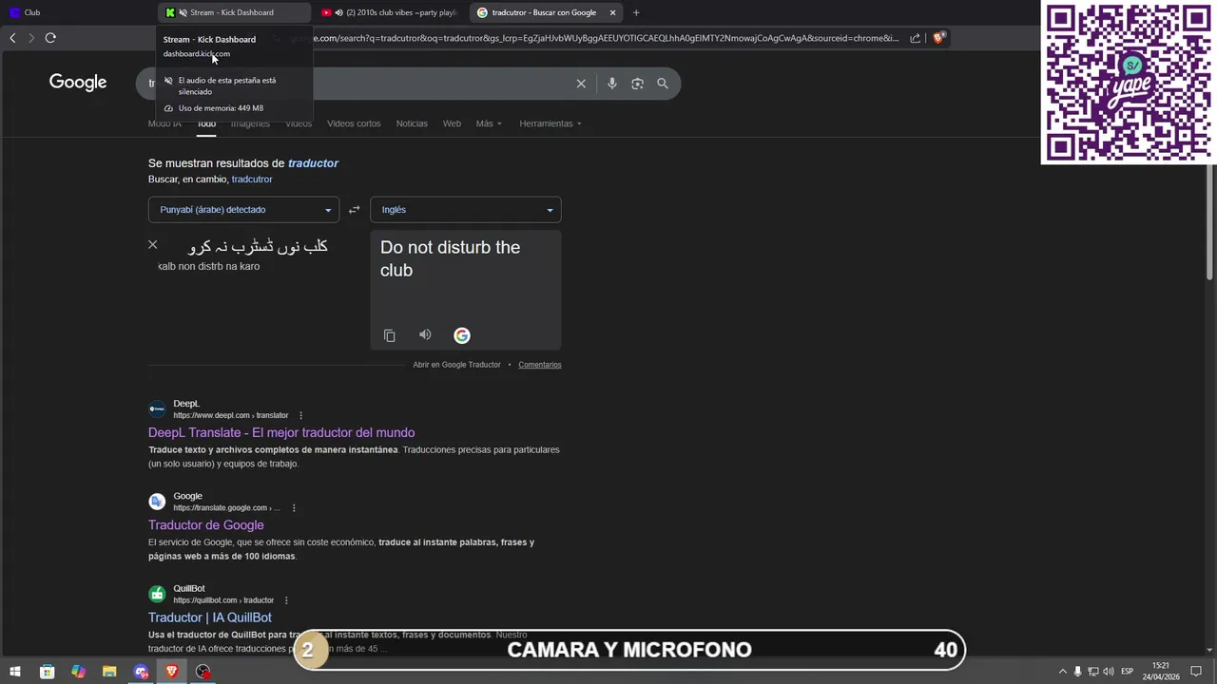The image size is (1217, 684).
Task: Open the Brave Shields lion icon
Action: point(938,38)
